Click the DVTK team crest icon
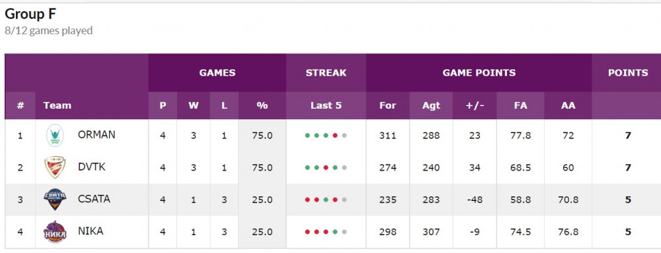This screenshot has height=253, width=661. point(55,167)
